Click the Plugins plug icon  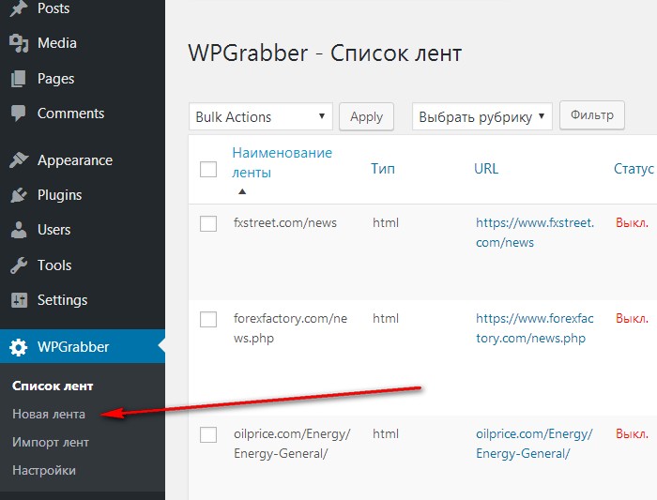pos(19,195)
